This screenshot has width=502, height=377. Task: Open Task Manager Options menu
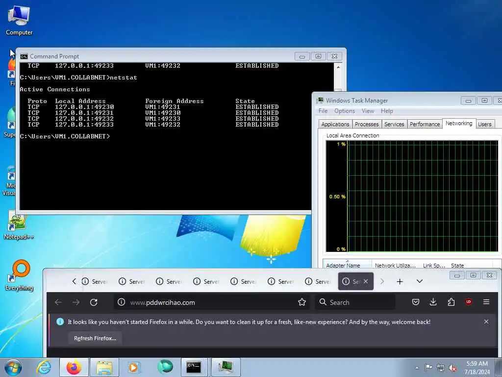click(x=345, y=111)
